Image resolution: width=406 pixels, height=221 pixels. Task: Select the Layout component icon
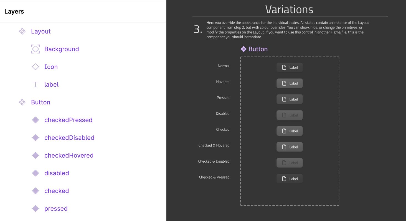pyautogui.click(x=22, y=31)
